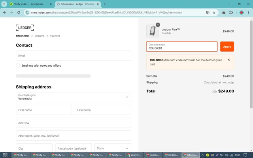Open the extension icon left of puzzle piece

[224, 13]
